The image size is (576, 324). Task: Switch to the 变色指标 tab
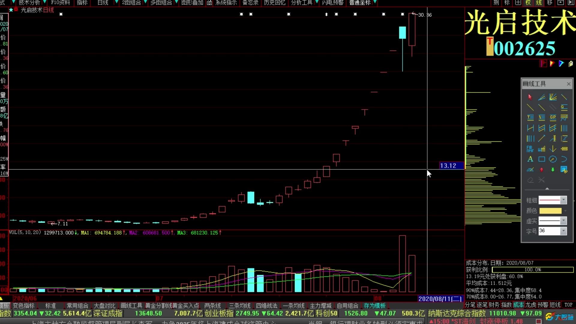(x=24, y=305)
